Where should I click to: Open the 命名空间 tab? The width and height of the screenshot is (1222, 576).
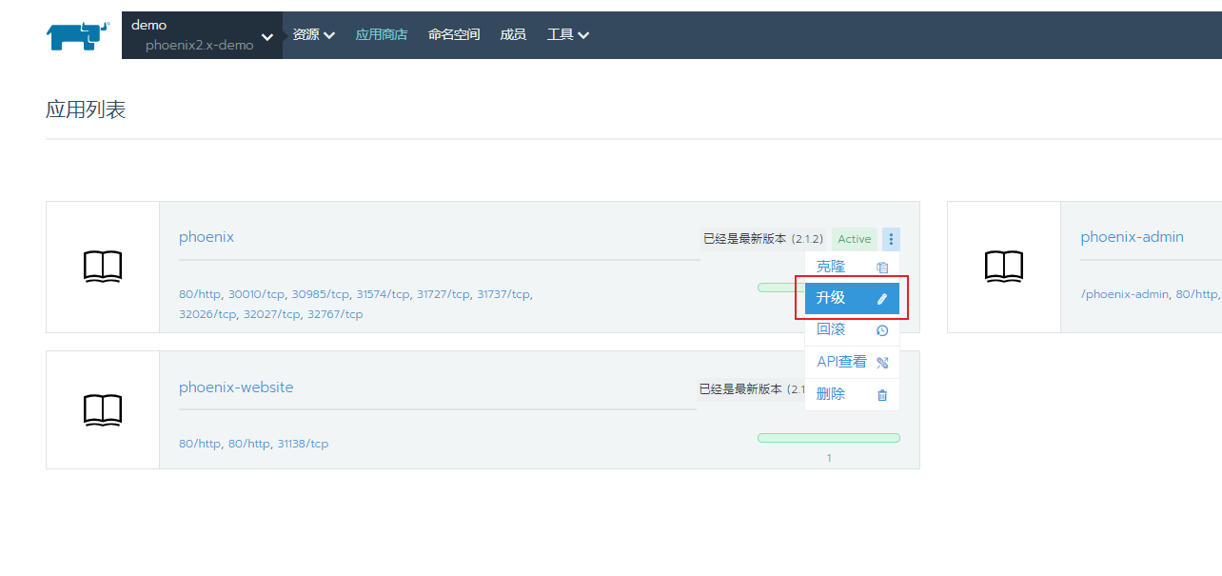click(x=454, y=35)
